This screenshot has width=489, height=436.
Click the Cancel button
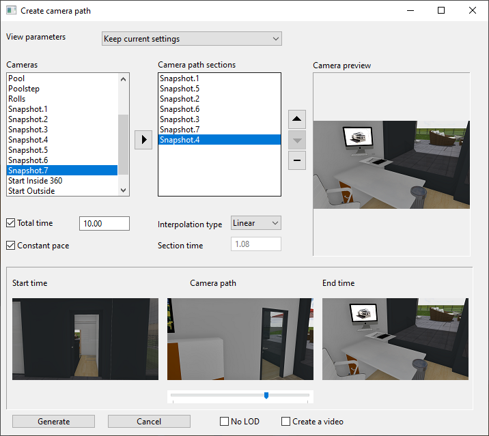149,422
